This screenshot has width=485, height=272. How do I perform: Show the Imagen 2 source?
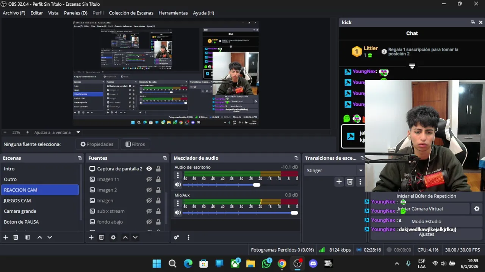pyautogui.click(x=149, y=190)
